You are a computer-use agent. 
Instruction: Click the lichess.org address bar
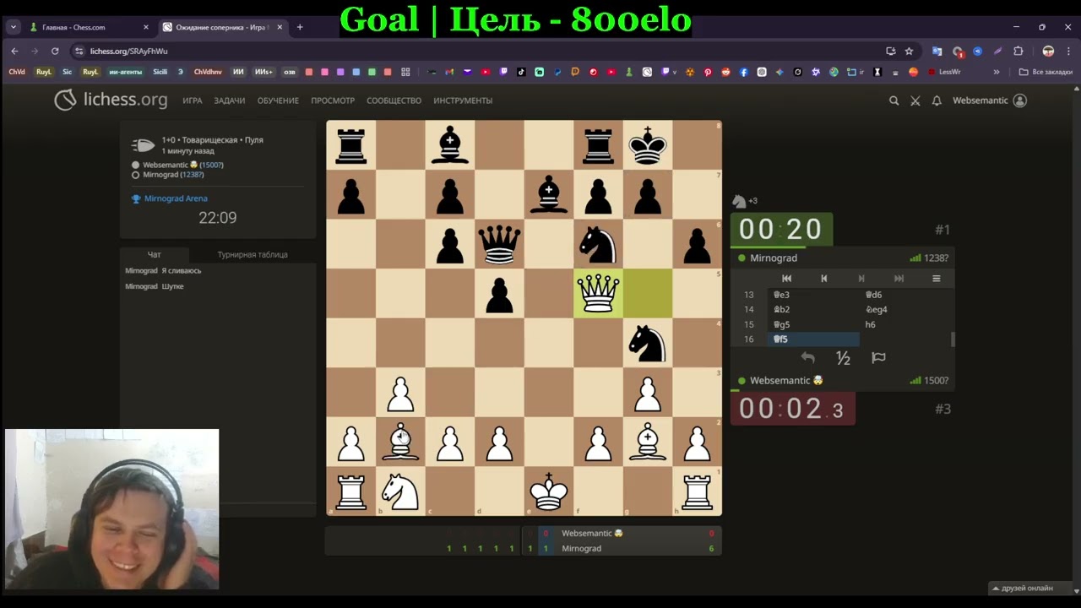(473, 51)
